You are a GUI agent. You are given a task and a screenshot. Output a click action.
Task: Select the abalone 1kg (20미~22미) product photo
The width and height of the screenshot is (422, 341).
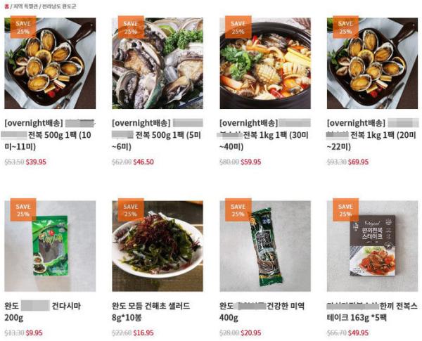[x=373, y=63]
